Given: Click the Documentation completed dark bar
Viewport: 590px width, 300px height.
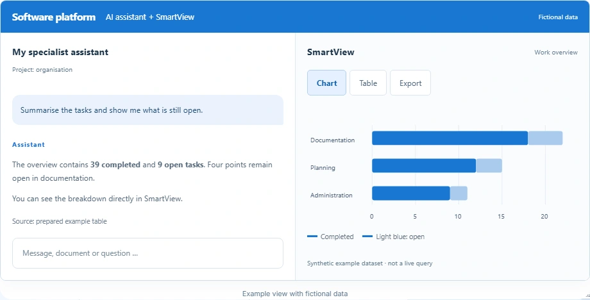Looking at the screenshot, I should pos(450,138).
